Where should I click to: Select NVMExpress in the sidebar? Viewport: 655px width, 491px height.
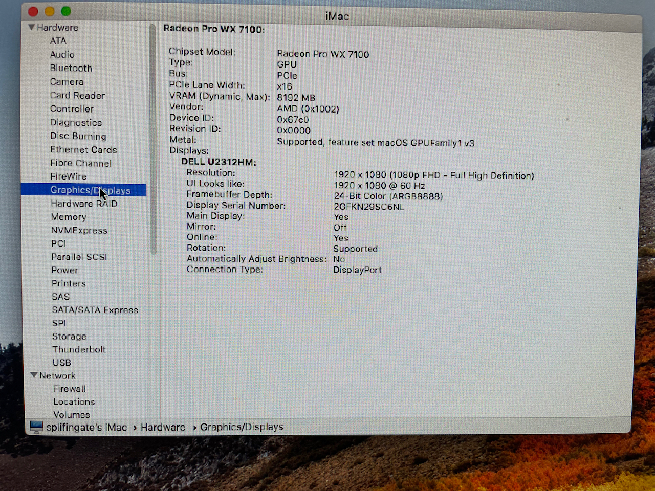(79, 231)
